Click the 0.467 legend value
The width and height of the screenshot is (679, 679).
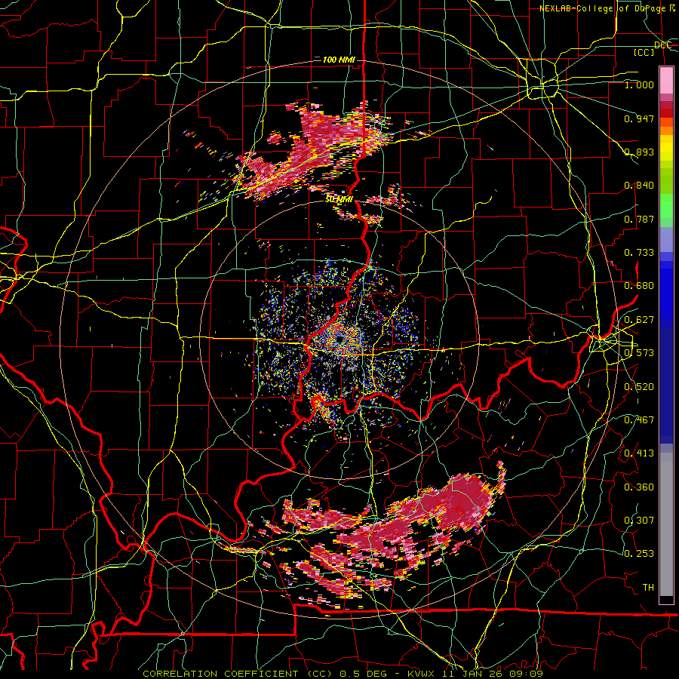[639, 419]
